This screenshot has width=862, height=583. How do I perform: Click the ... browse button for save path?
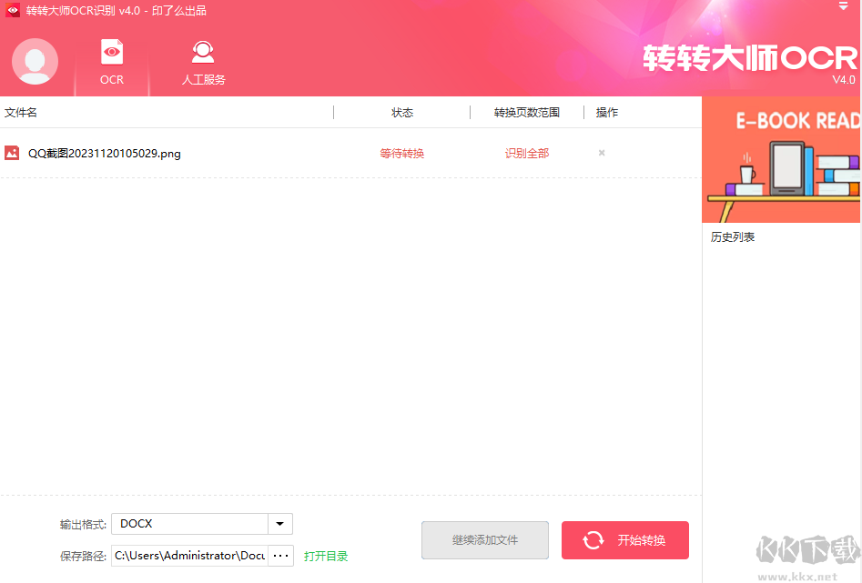[x=280, y=556]
